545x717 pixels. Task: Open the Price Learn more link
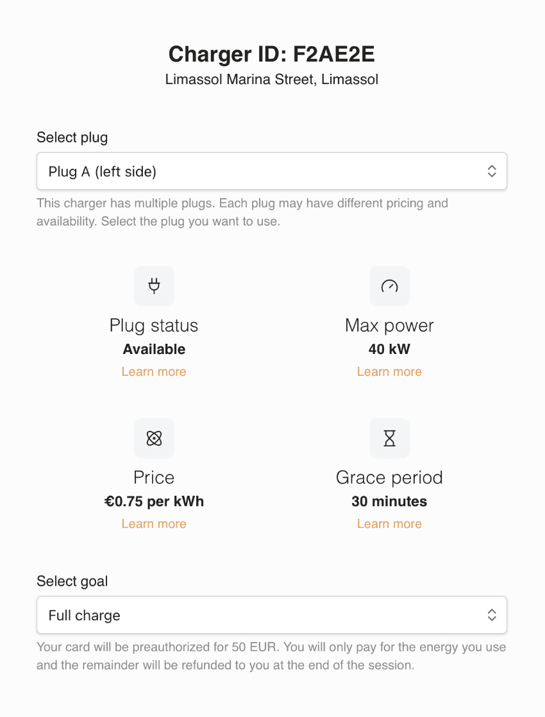(x=154, y=523)
